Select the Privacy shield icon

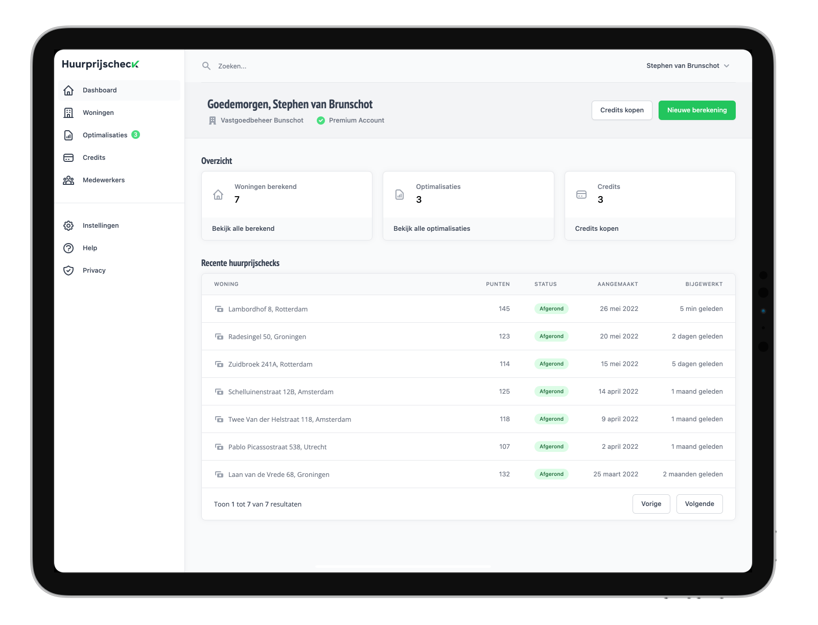pyautogui.click(x=68, y=270)
